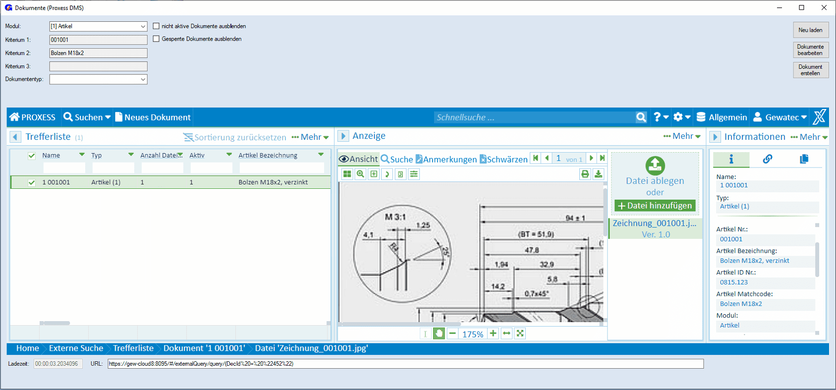Click the Informationen panel vertical scrollbar thumb
This screenshot has height=390, width=836.
[817, 259]
